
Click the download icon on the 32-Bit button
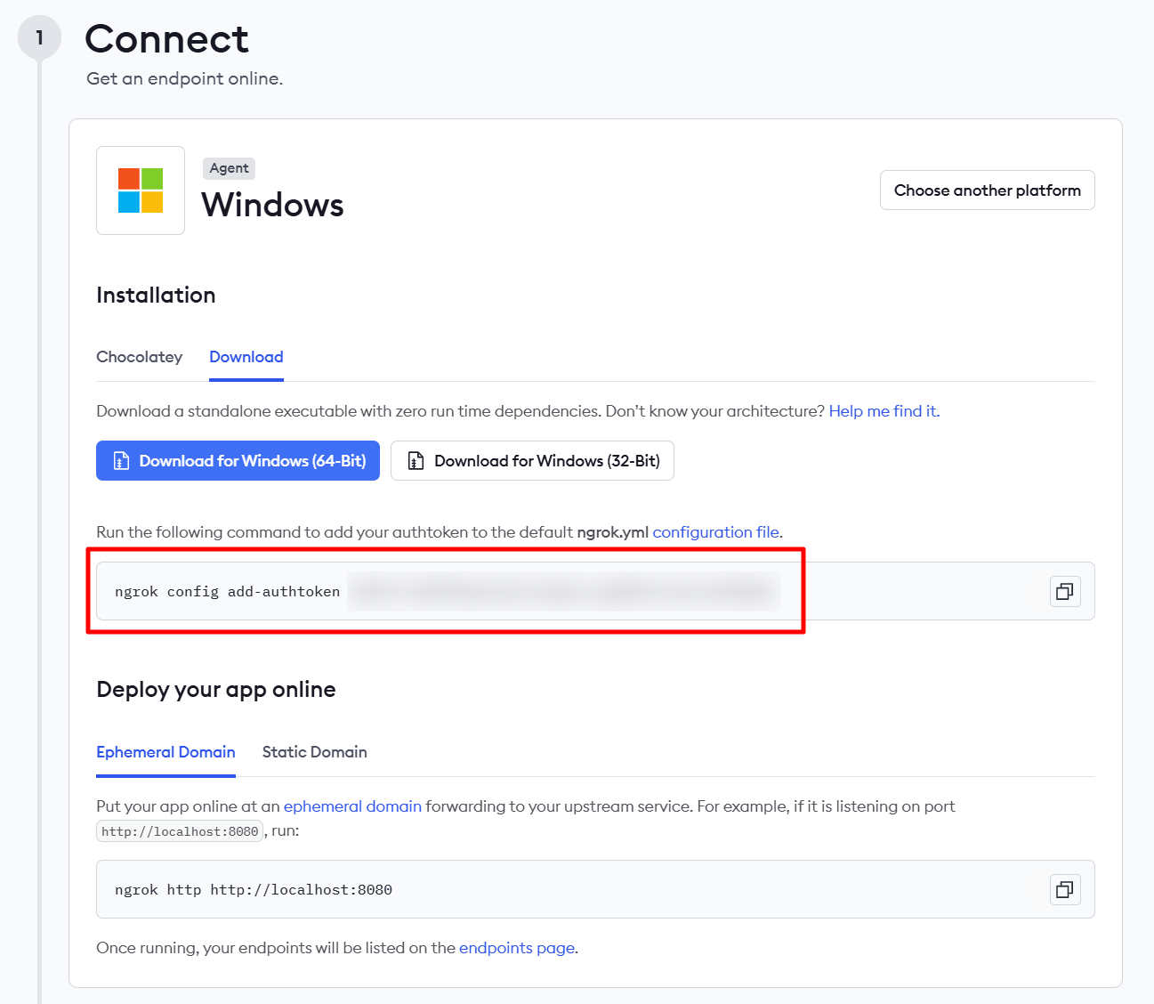click(415, 460)
